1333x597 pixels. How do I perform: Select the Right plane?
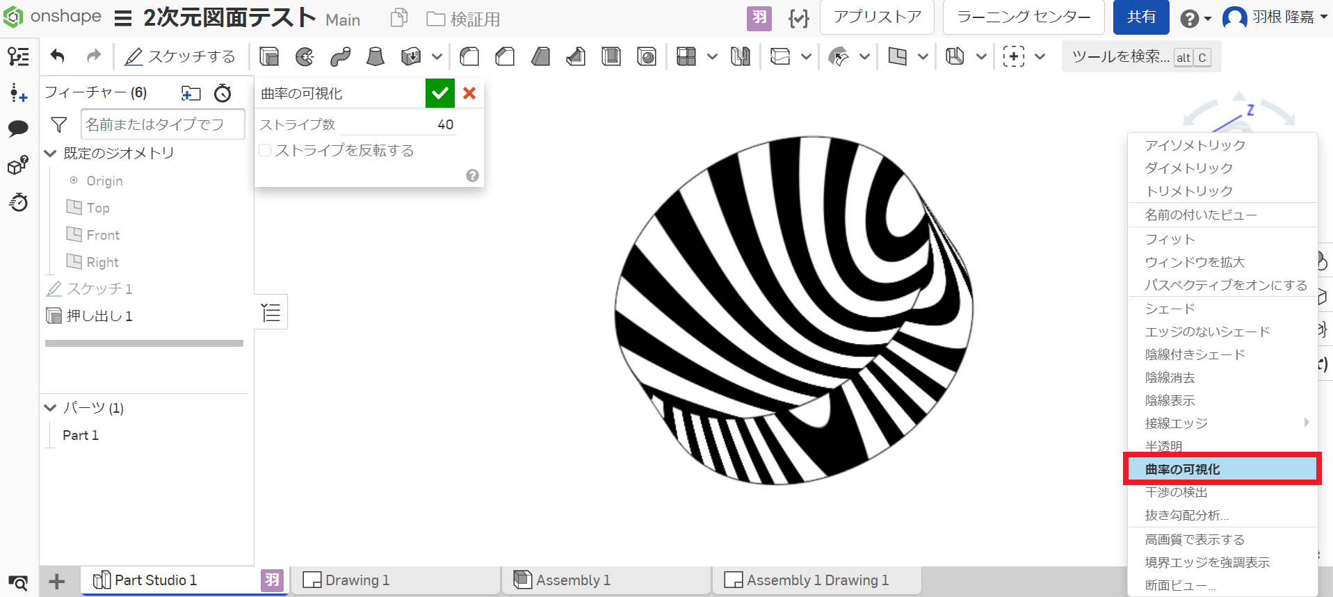102,262
